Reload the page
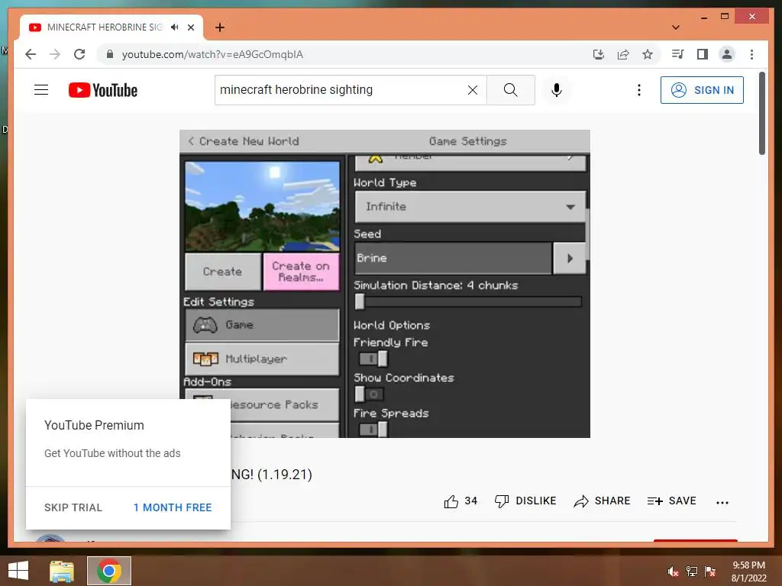 79,54
